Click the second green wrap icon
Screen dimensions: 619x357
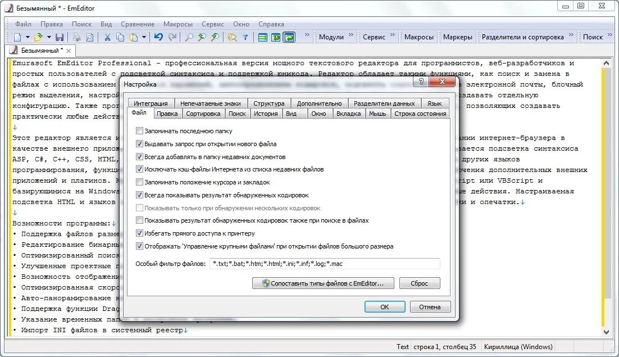[x=276, y=37]
